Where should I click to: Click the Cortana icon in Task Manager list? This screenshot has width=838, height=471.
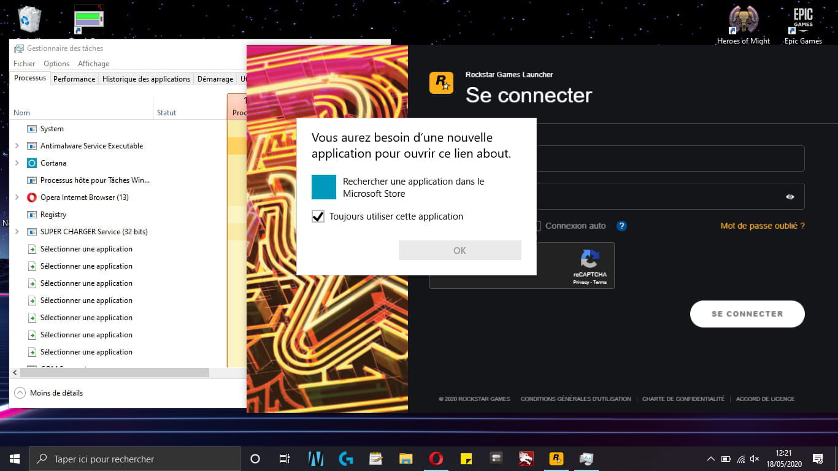[32, 163]
